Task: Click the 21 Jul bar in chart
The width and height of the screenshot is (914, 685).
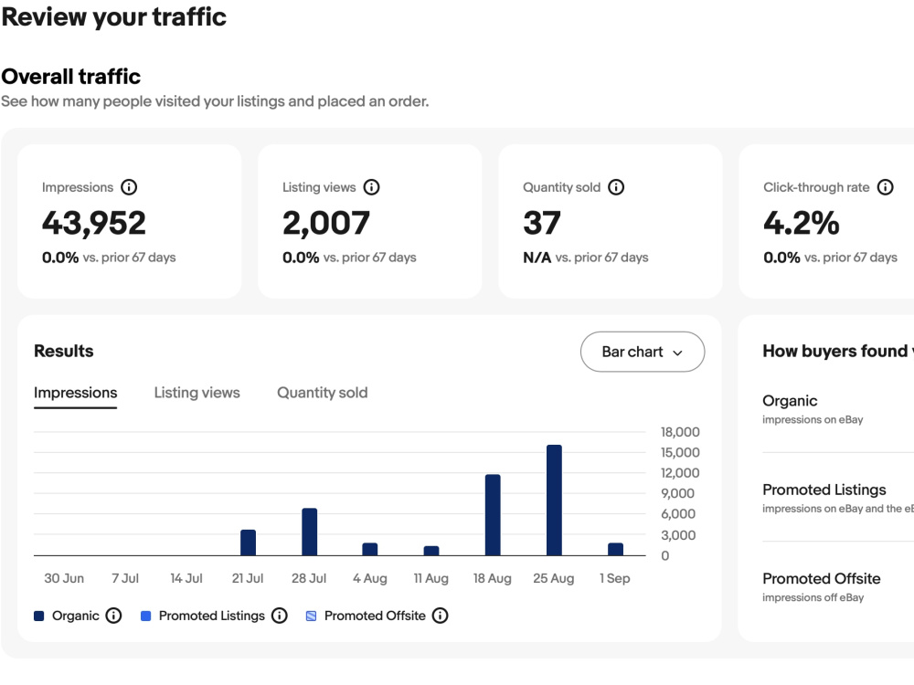Action: 248,543
